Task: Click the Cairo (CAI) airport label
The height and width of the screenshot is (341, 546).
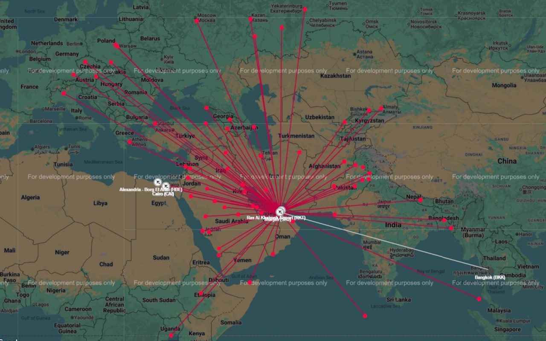Action: point(163,194)
